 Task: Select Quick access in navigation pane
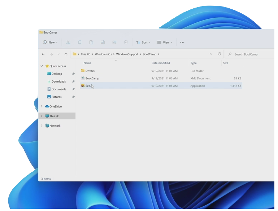(x=58, y=66)
